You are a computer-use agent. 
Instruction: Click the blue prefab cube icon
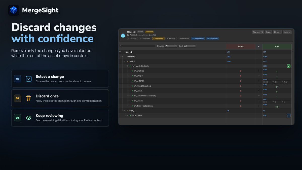(x=123, y=36)
